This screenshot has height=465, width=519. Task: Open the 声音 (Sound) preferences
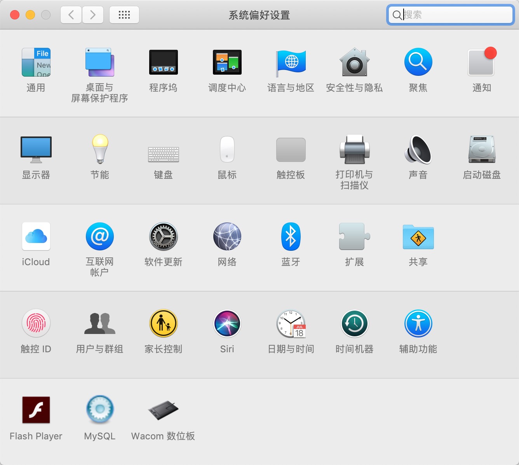(x=418, y=149)
